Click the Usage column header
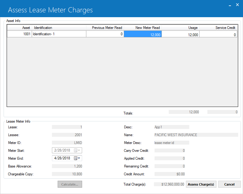243x194 pixels. (181, 27)
